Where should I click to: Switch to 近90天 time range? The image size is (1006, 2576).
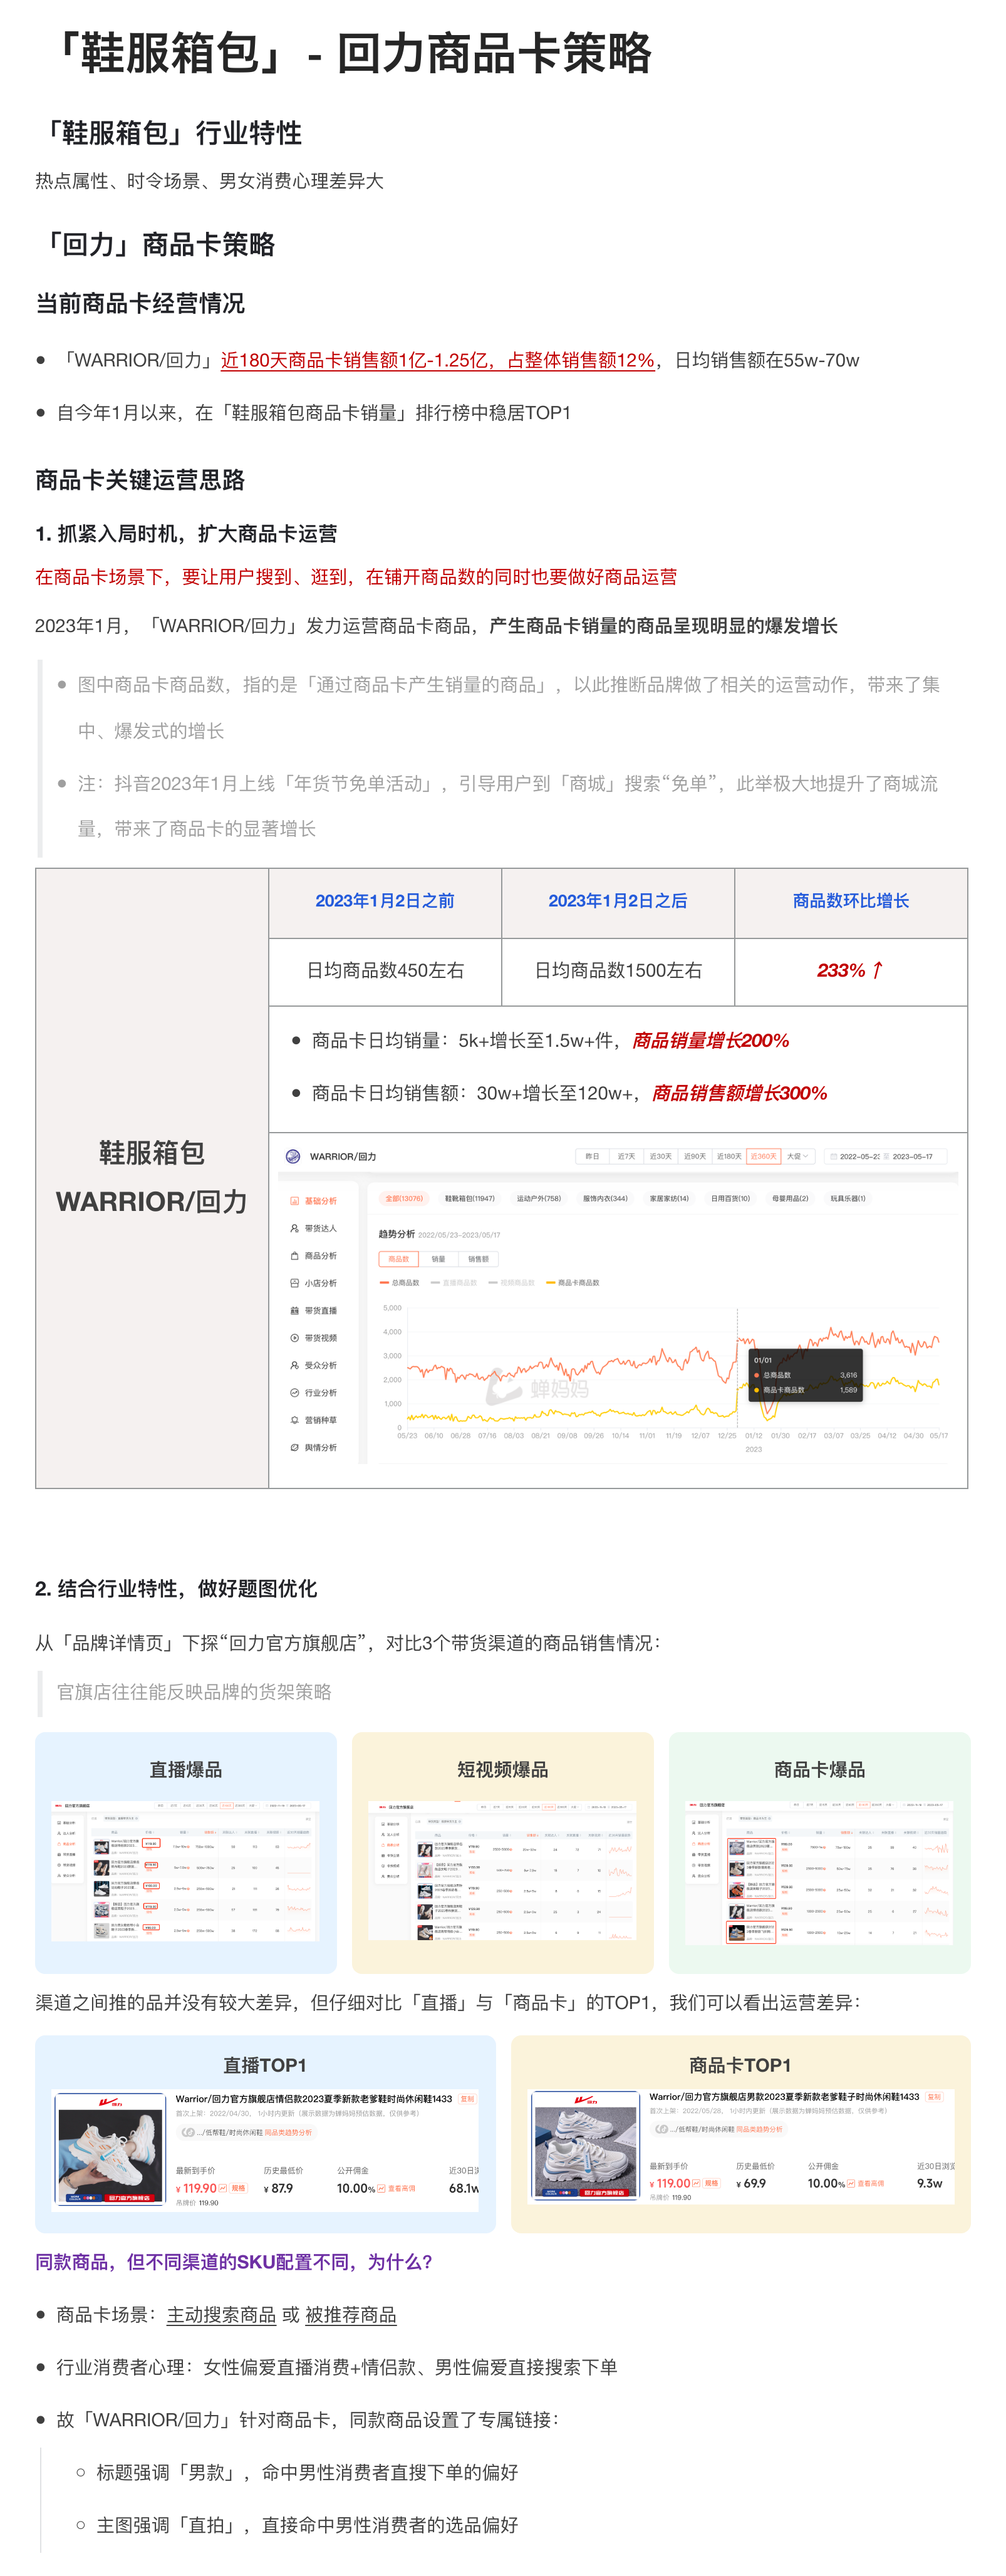[x=695, y=1156]
